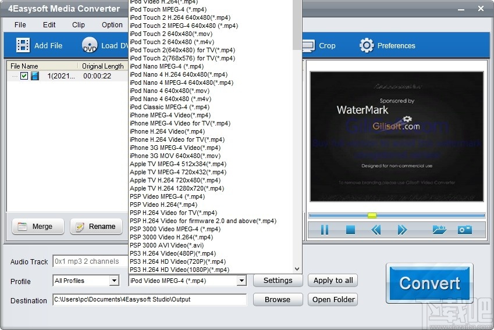Pick iPhone 3G MOV 640x480(*.mov)

175,156
